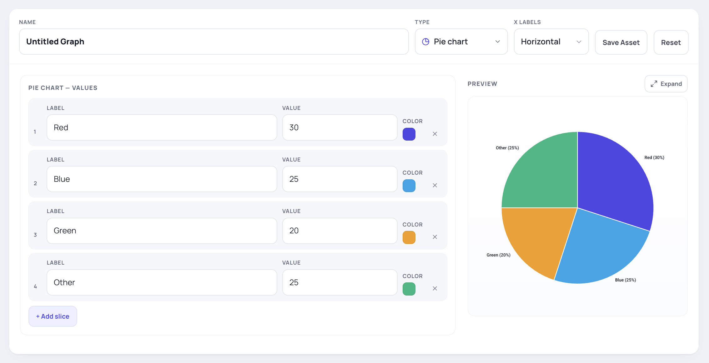Click the expand arrows icon
709x363 pixels.
coord(654,84)
